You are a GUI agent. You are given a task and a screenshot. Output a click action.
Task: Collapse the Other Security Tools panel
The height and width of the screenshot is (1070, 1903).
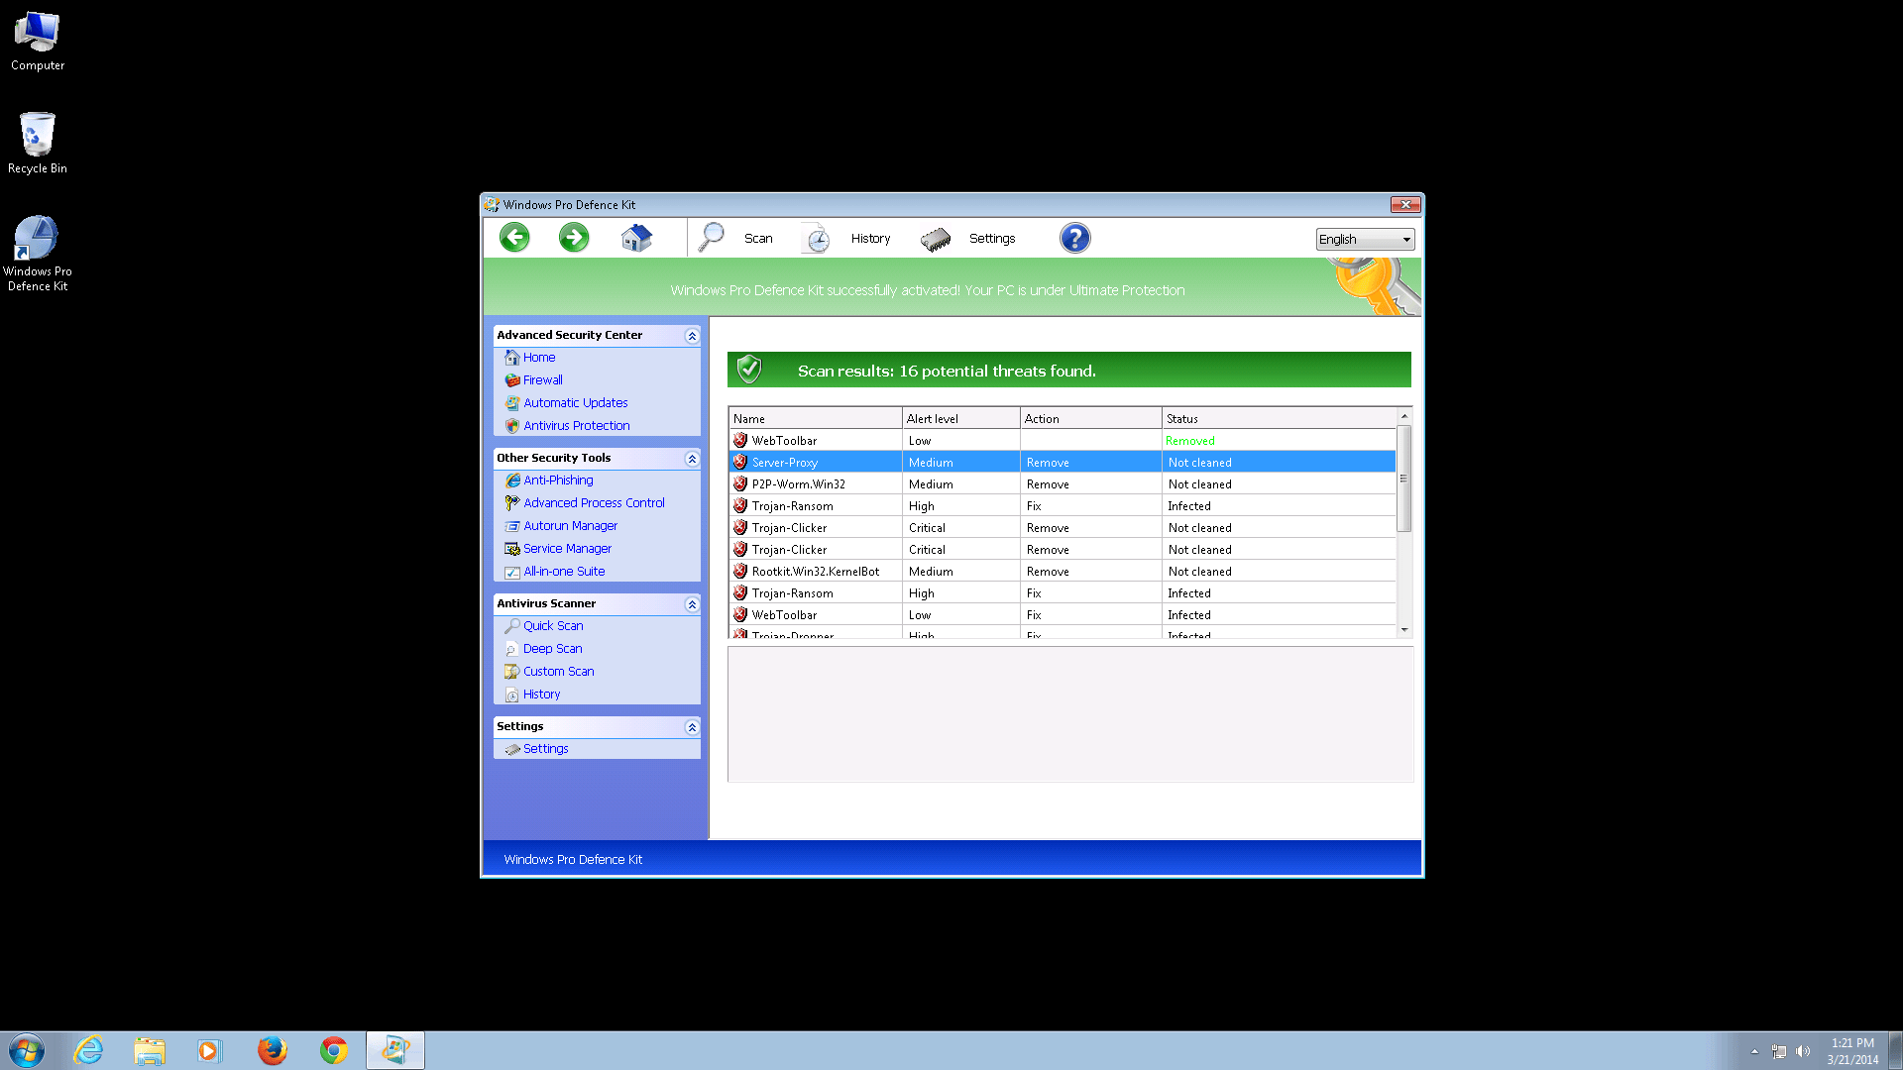692,459
